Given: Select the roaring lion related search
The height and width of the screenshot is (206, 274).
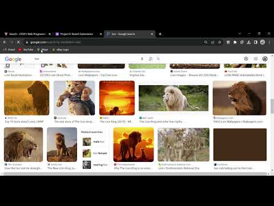Looking at the screenshot, I should pos(95,165).
